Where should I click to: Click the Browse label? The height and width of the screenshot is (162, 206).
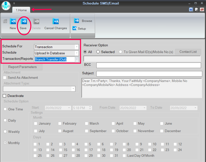tap(87, 21)
